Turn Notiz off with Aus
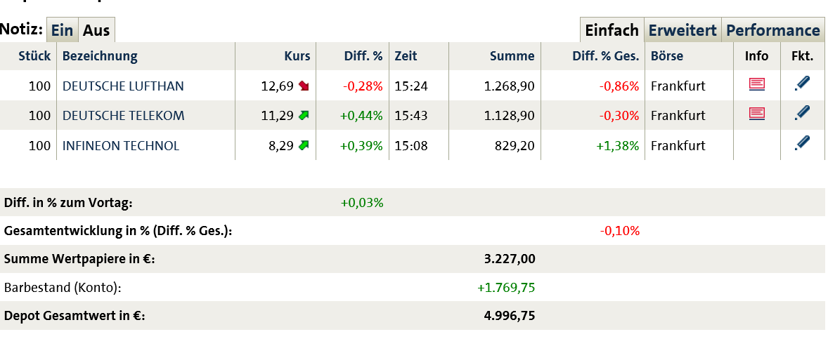828x346 pixels. click(96, 31)
